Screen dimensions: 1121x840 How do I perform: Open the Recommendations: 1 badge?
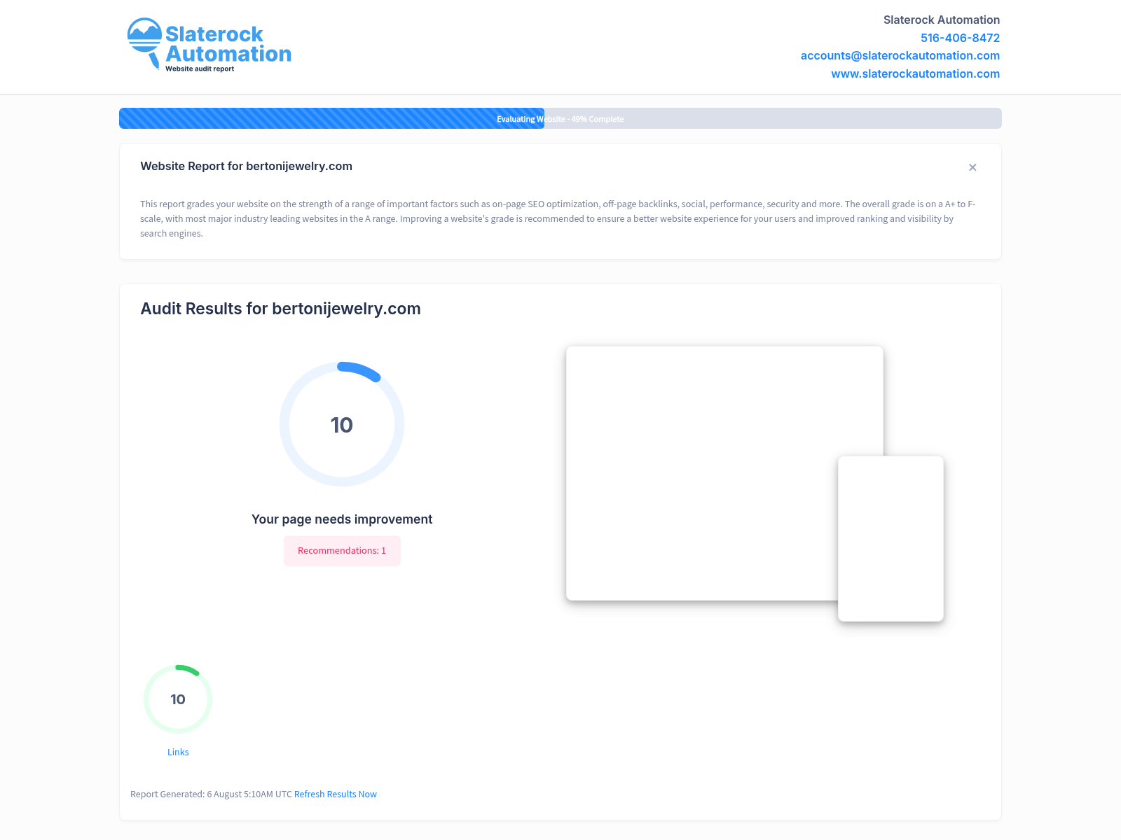pos(342,551)
